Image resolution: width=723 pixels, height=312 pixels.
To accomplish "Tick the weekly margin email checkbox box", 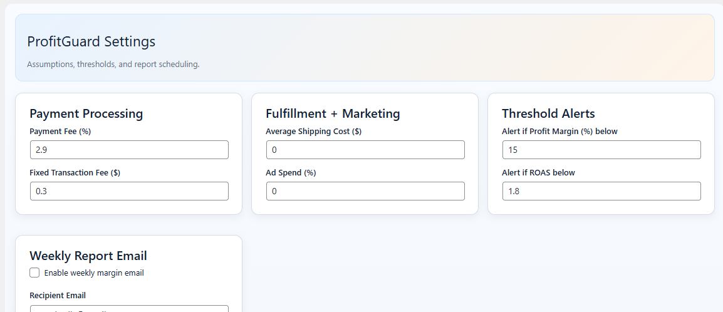I will (x=34, y=273).
